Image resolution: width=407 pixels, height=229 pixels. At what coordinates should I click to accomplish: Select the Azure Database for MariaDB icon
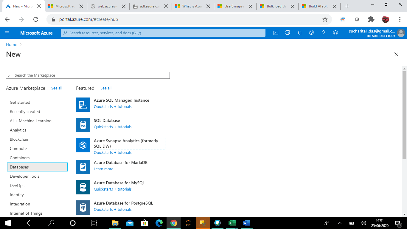point(83,167)
